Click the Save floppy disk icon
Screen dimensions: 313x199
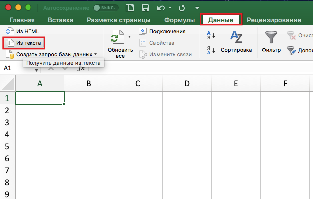tap(145, 8)
